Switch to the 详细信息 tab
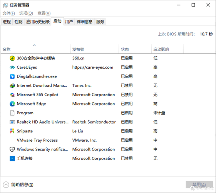This screenshot has width=216, height=193. 84,22
